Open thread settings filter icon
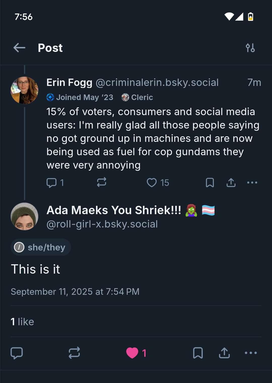This screenshot has width=272, height=383. [250, 48]
